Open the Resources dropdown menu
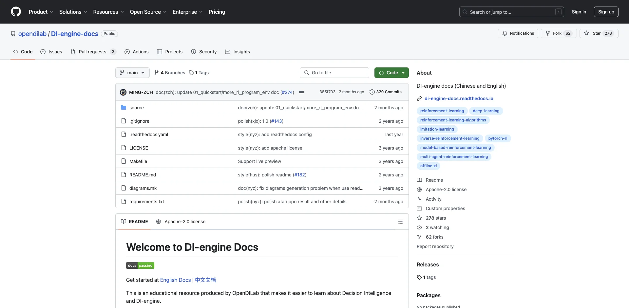The image size is (629, 308). tap(108, 12)
